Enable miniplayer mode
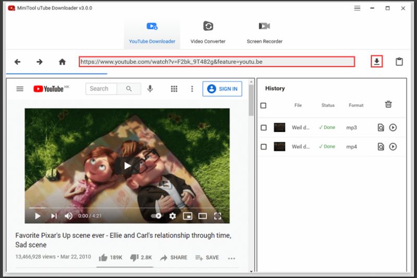 pyautogui.click(x=188, y=216)
